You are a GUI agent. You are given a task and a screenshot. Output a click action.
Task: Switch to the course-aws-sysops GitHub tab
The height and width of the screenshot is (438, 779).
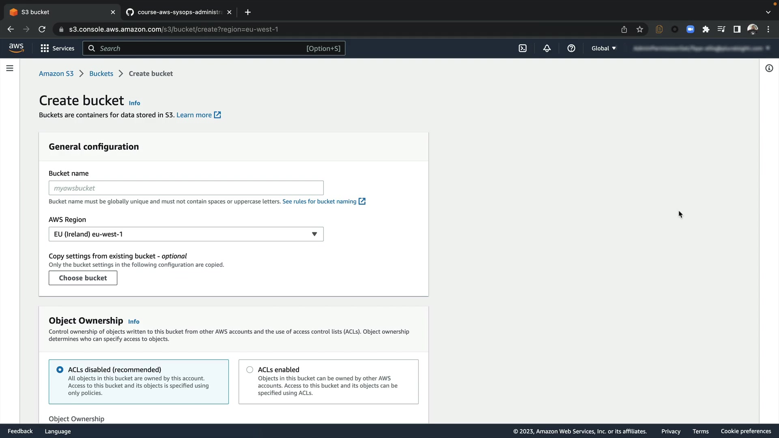pyautogui.click(x=179, y=12)
